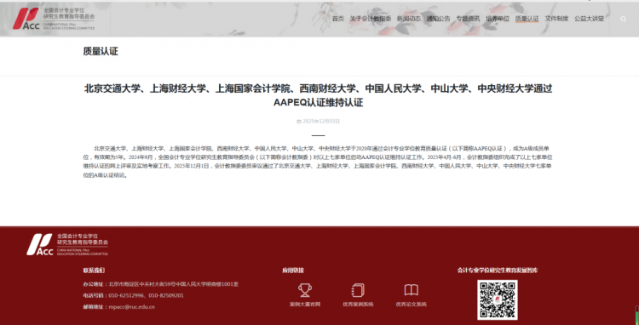
Task: Open 通知公告 menu item
Action: (x=439, y=19)
